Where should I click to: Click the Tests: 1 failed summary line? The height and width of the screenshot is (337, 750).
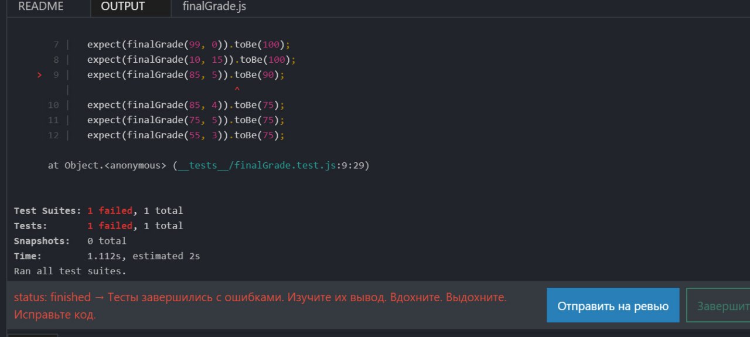98,226
